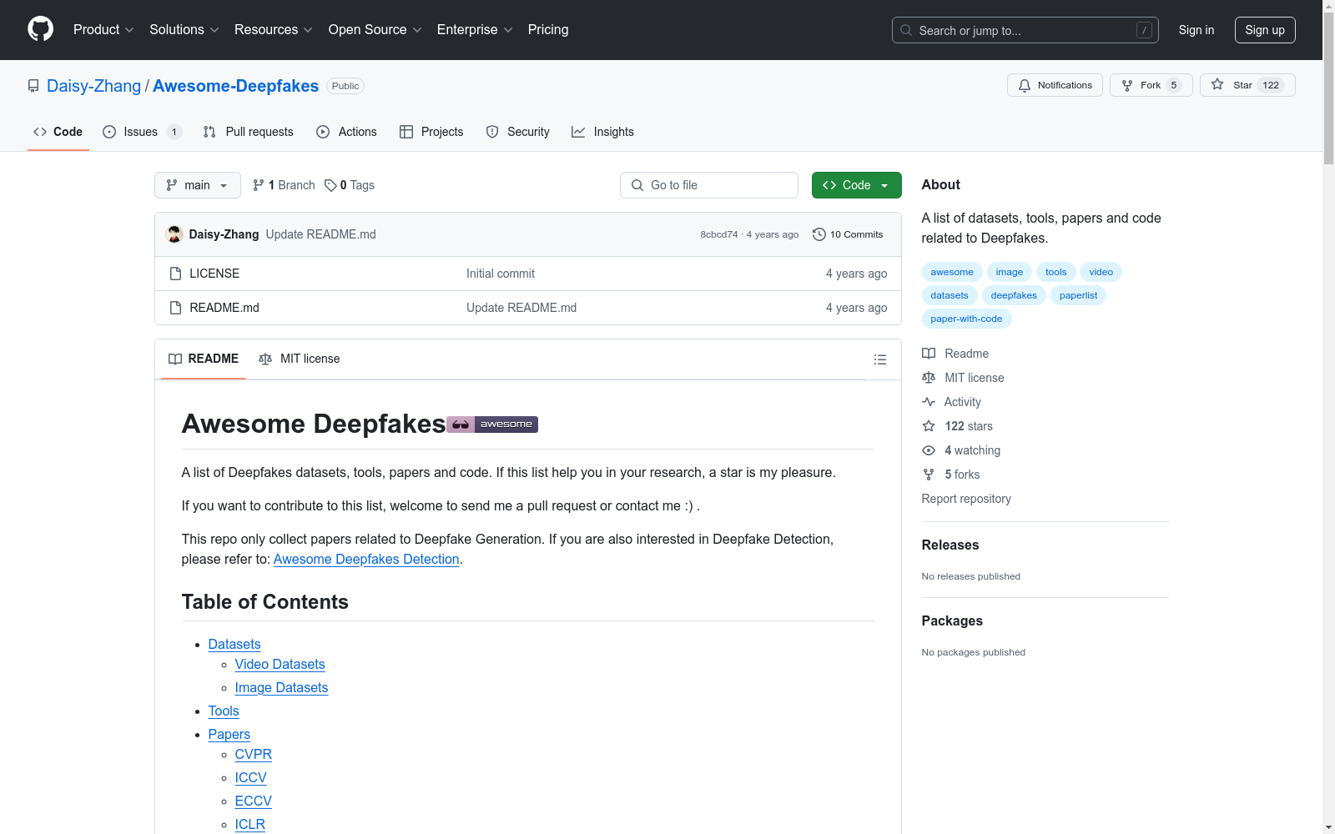The height and width of the screenshot is (834, 1335).
Task: Jump to Datasets in table of contents
Action: (x=234, y=644)
